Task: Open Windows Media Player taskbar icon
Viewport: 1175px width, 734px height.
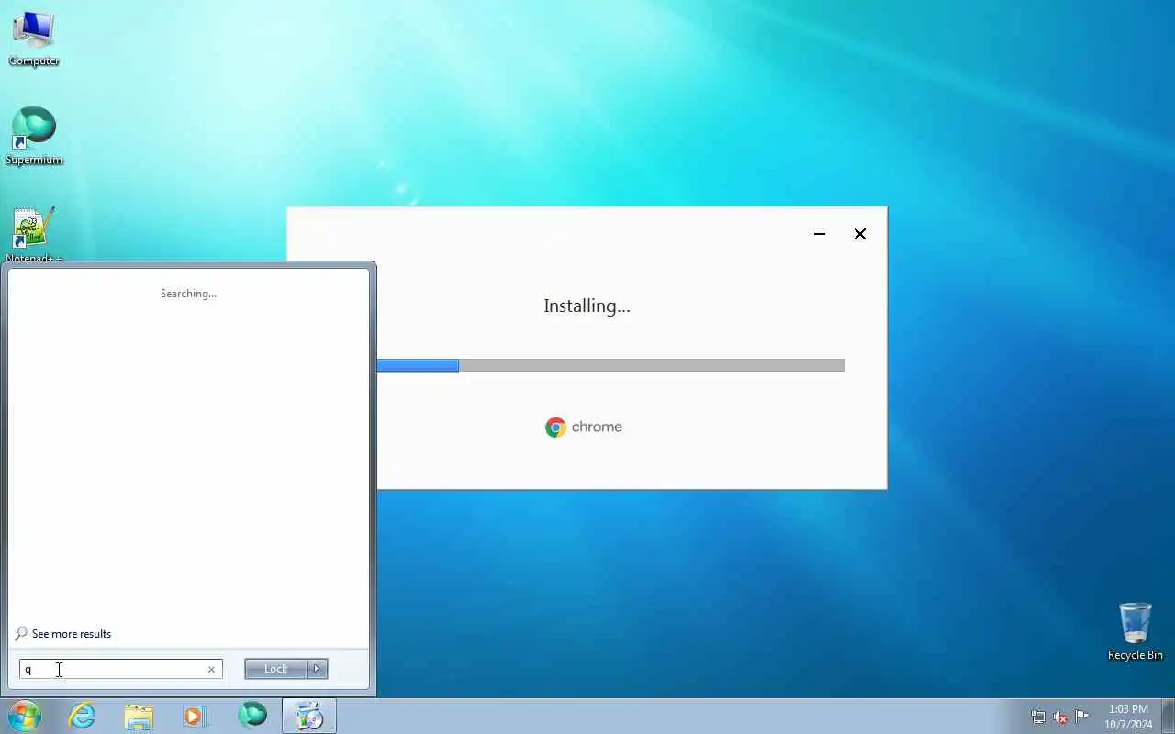Action: coord(196,716)
